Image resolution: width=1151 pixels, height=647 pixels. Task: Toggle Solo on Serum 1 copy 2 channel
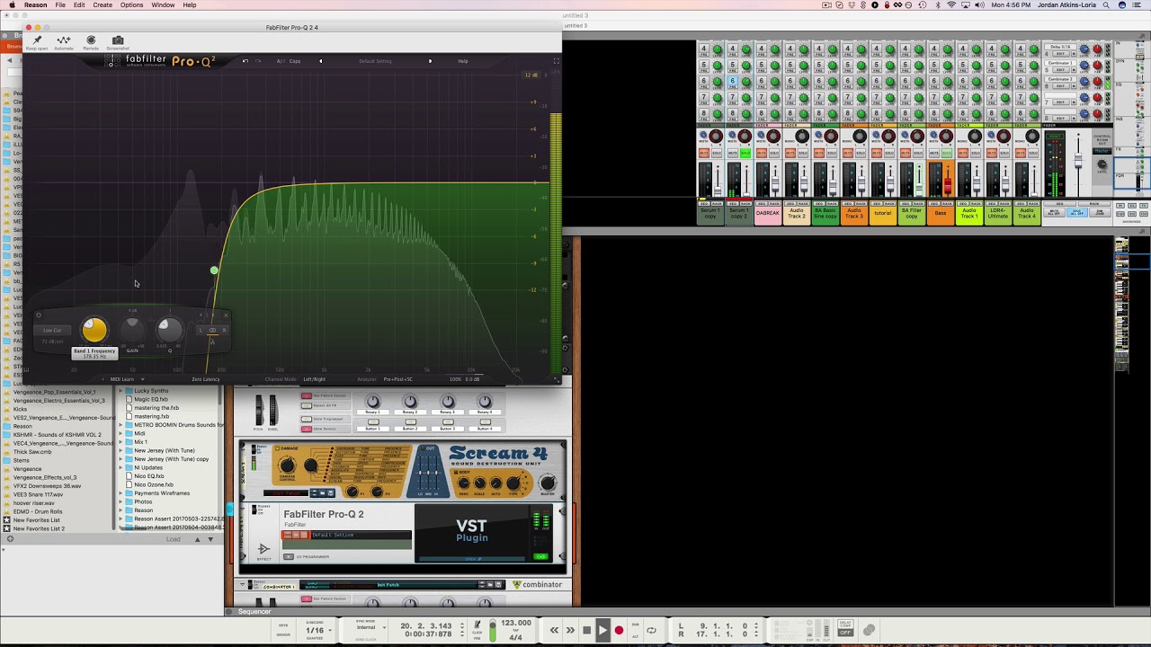pyautogui.click(x=745, y=154)
